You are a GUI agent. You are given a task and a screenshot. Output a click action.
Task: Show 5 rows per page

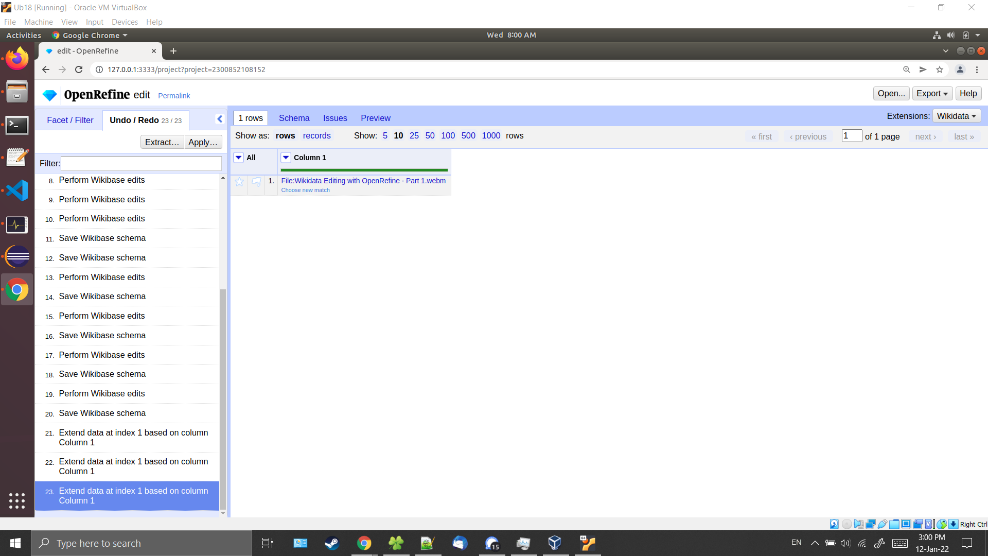385,135
